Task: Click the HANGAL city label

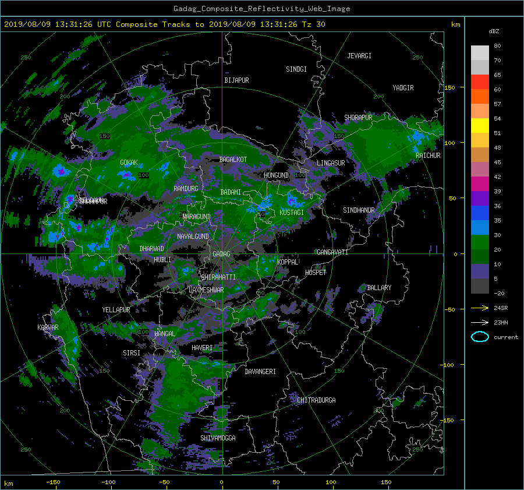Action: (x=165, y=334)
